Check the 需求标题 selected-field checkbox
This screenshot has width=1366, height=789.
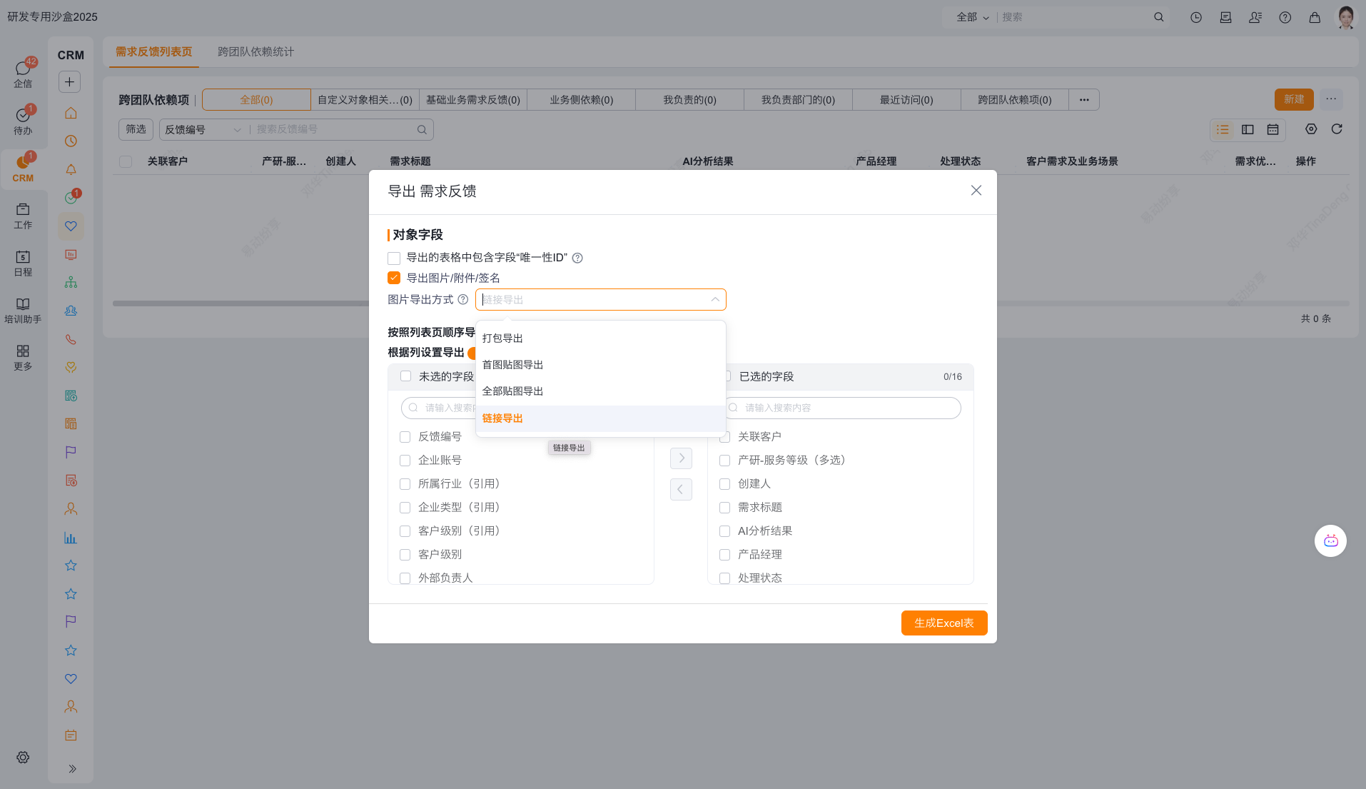(x=725, y=508)
